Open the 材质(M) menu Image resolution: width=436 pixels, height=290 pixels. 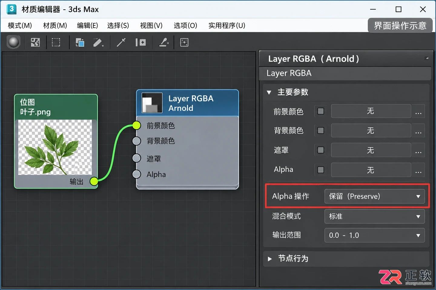pos(55,26)
